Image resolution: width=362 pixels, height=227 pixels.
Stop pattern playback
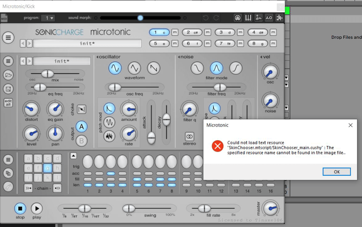[20, 208]
